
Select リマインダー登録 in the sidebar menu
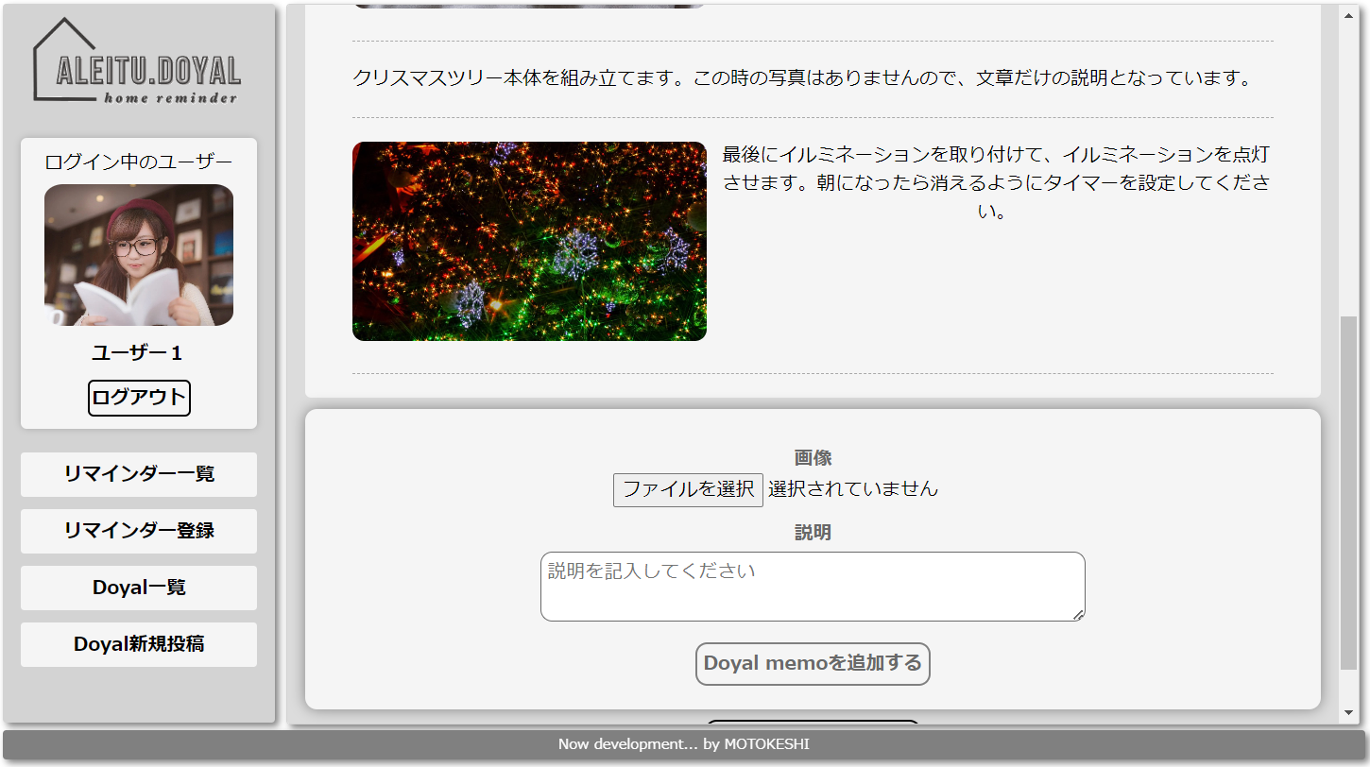tap(138, 531)
